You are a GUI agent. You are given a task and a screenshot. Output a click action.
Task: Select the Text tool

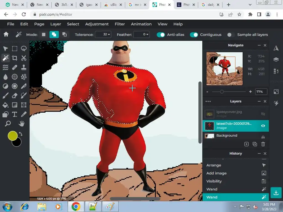15,114
